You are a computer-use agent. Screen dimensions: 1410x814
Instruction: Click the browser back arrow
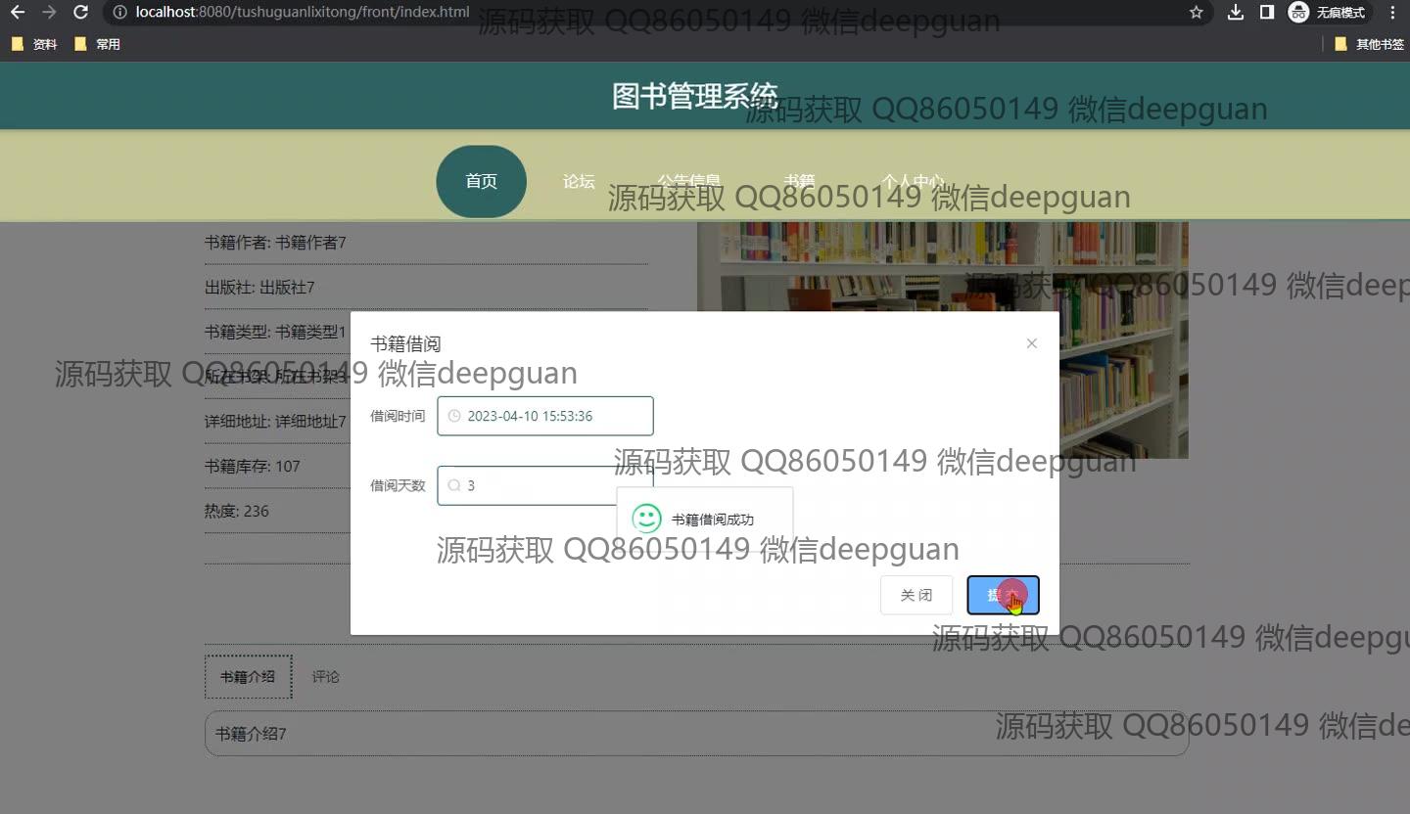coord(17,13)
